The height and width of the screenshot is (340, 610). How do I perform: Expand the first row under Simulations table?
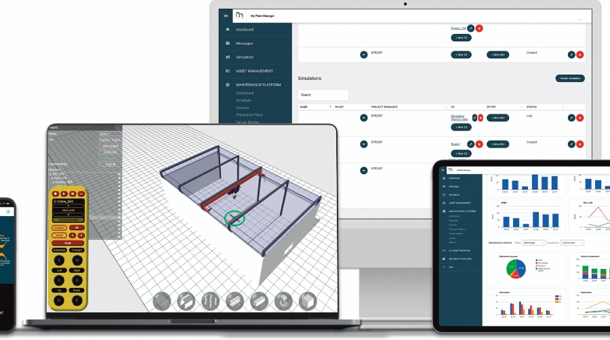[x=363, y=116]
